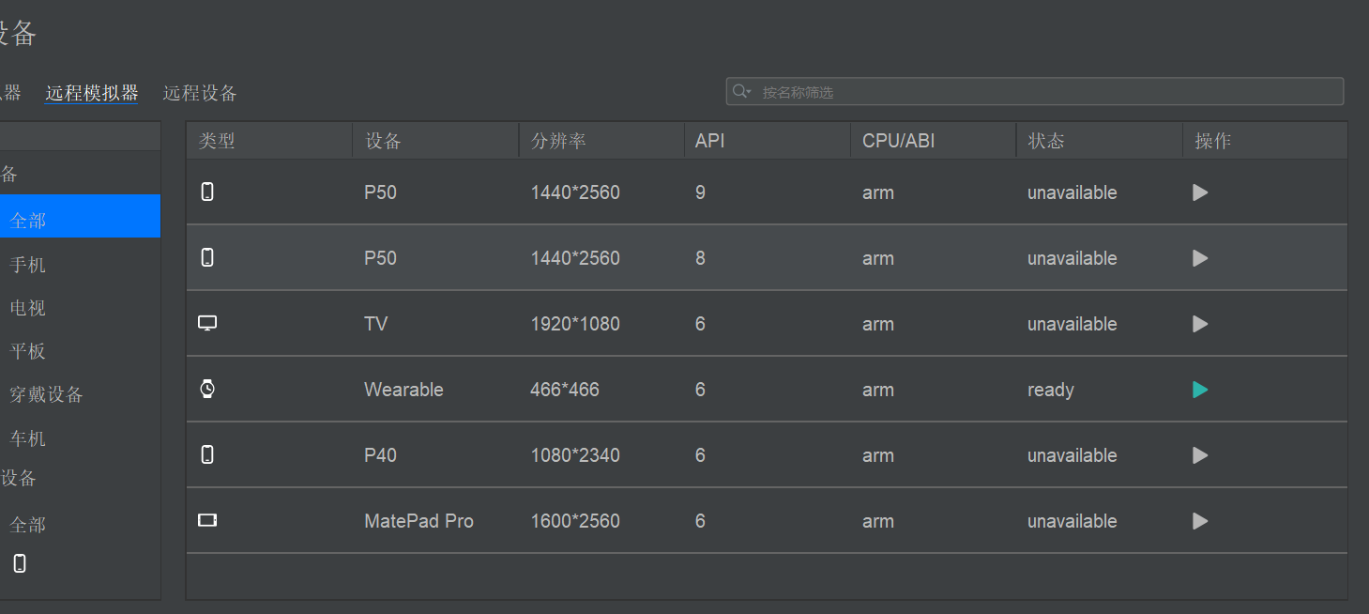Screen dimensions: 1369x614
Task: Choose 电视 category in sidebar
Action: pyautogui.click(x=28, y=308)
